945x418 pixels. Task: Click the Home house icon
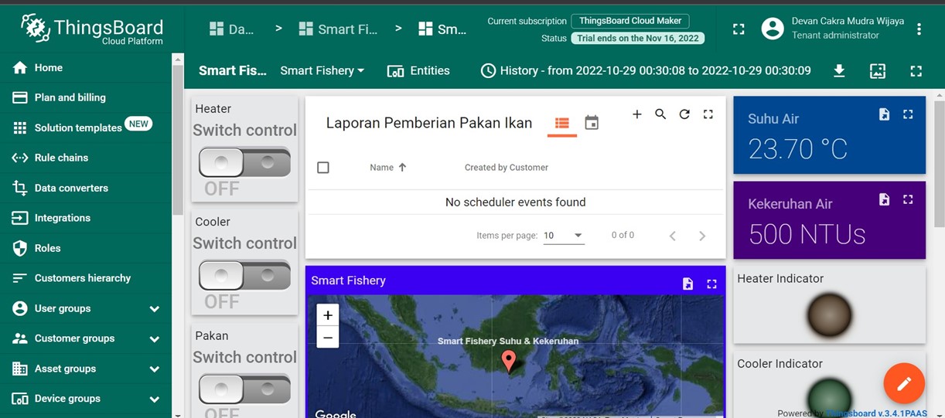[20, 68]
